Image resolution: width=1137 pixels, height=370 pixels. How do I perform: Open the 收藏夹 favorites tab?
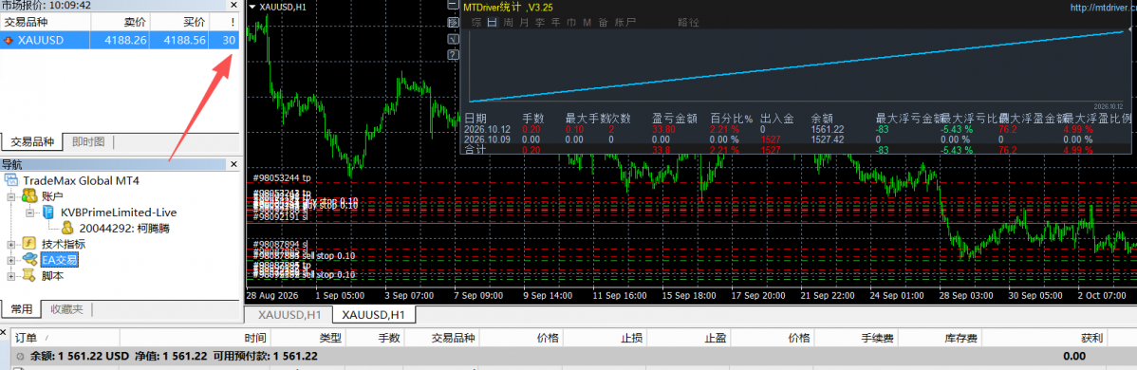[x=66, y=309]
